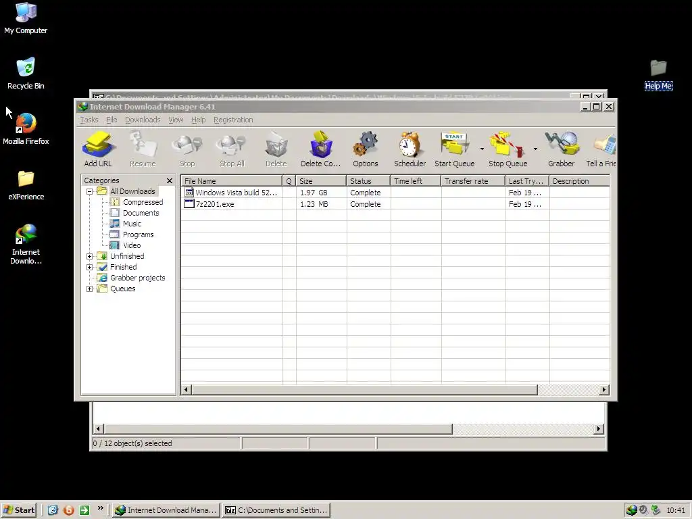Sort by Transfer rate column header

[x=472, y=181]
